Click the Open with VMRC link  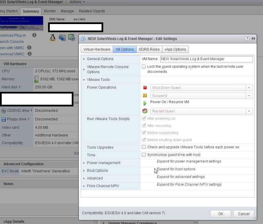[12, 48]
